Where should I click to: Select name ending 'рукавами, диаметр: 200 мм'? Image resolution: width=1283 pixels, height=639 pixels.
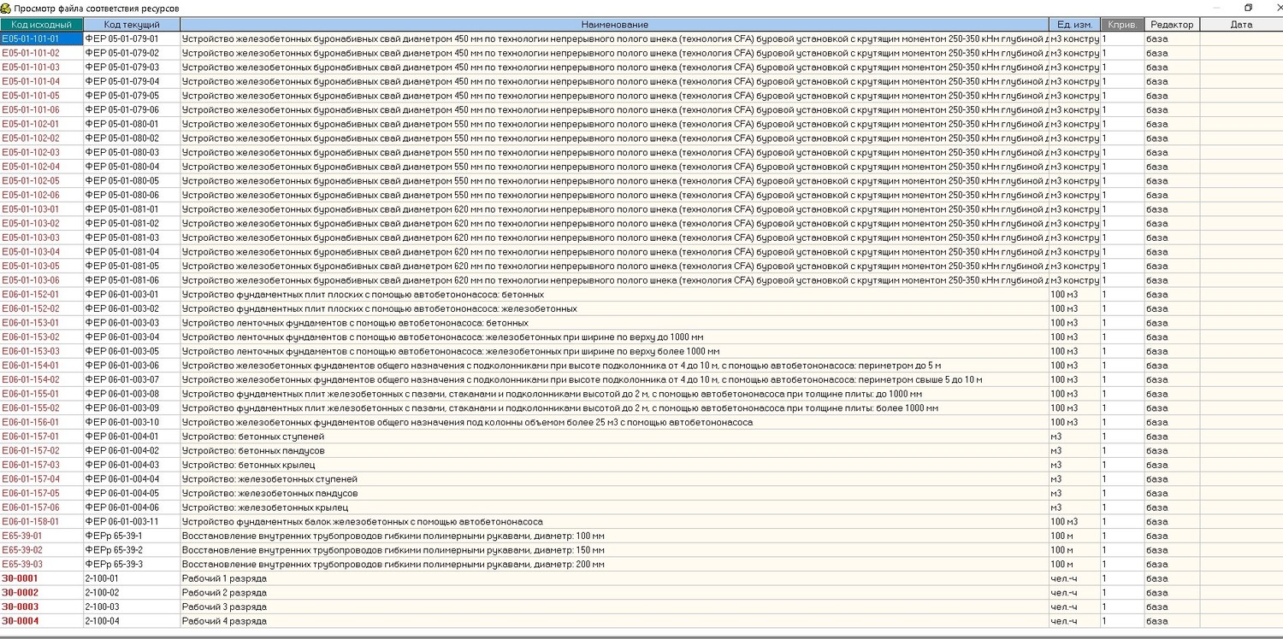(x=614, y=564)
